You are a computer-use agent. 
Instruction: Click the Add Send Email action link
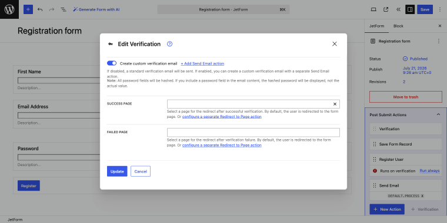click(202, 63)
